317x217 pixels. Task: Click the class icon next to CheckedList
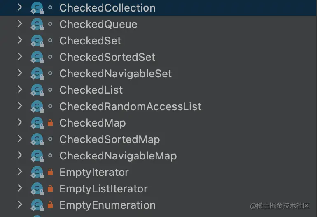point(37,90)
